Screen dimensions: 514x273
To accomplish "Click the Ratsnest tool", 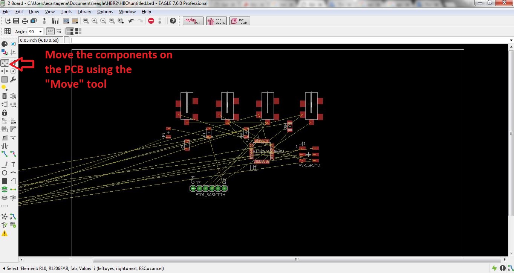I will tap(5, 217).
